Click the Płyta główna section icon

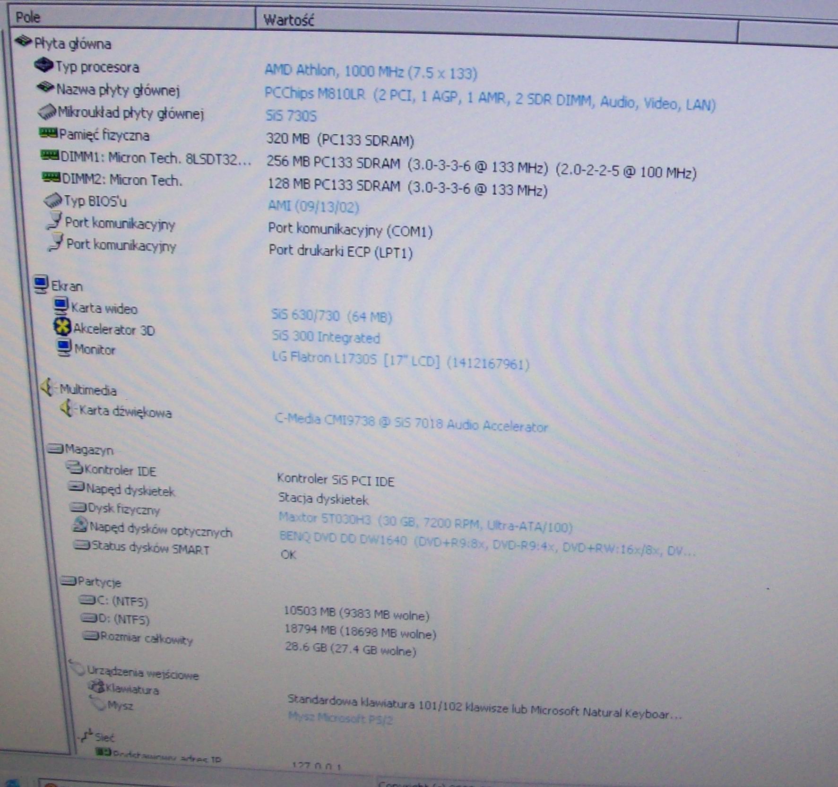[x=23, y=42]
